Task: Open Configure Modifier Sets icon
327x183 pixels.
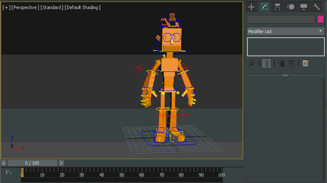Action: click(x=305, y=63)
